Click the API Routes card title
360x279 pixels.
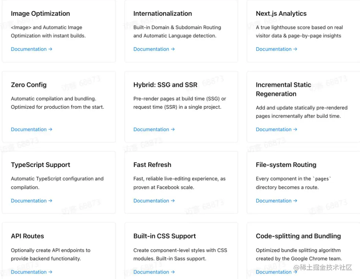click(x=27, y=236)
